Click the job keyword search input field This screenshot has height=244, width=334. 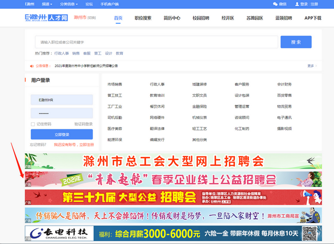tap(157, 42)
